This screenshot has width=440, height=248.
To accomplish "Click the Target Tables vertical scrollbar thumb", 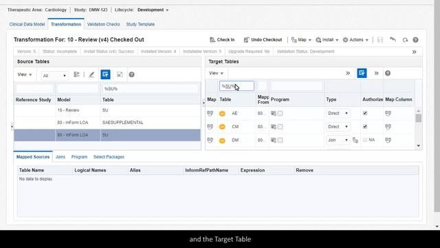I will 419,118.
